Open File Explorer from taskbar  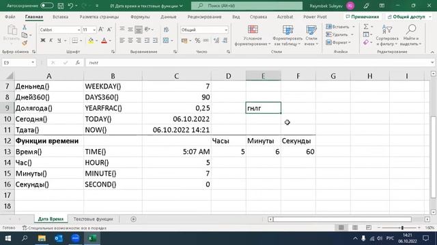tap(42, 238)
